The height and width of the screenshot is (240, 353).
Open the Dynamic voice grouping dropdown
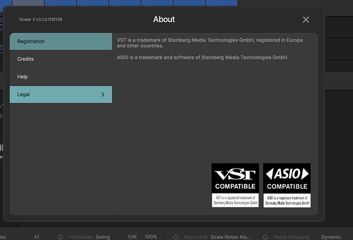(331, 237)
